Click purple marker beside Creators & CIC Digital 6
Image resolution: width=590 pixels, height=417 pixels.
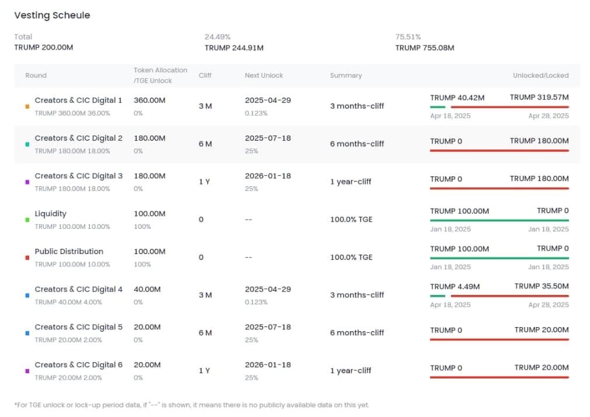[x=27, y=371]
